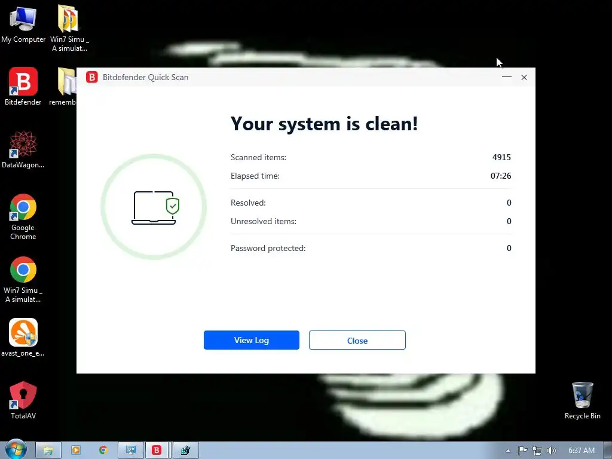Click the 'Your system is clean!' heading
The height and width of the screenshot is (459, 612).
[324, 124]
